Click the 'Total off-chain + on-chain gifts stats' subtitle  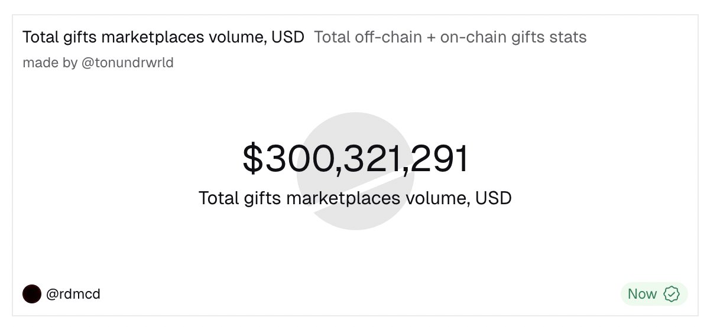(450, 37)
